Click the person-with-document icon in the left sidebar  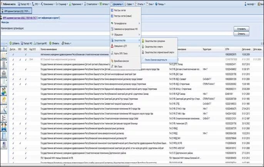click(x=4, y=100)
